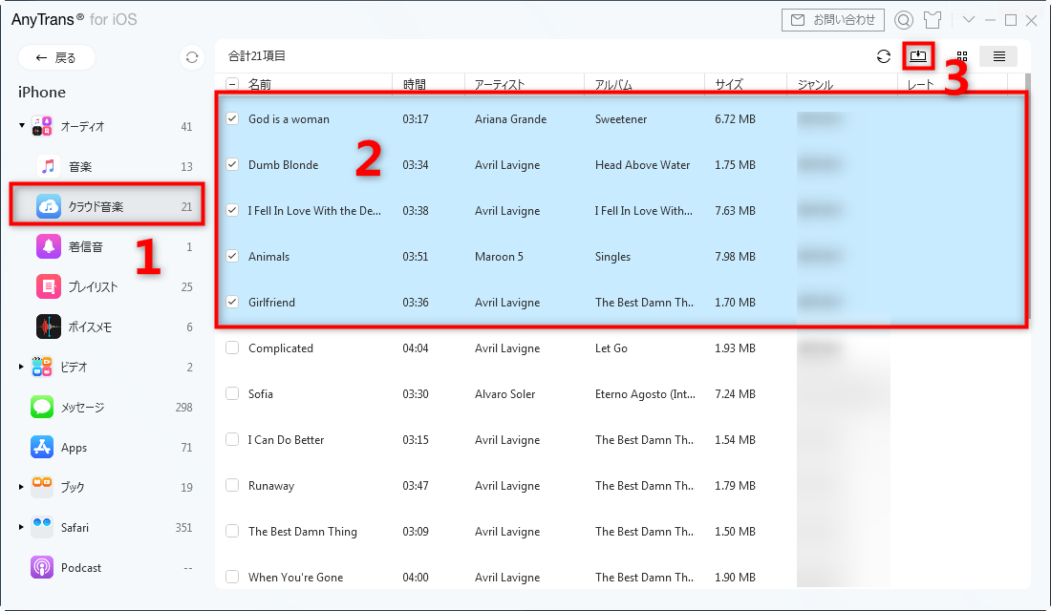Uncheck the Dumb Blonde checkbox

coord(232,164)
